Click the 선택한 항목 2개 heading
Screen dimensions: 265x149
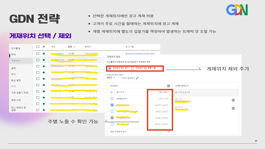click(x=182, y=86)
